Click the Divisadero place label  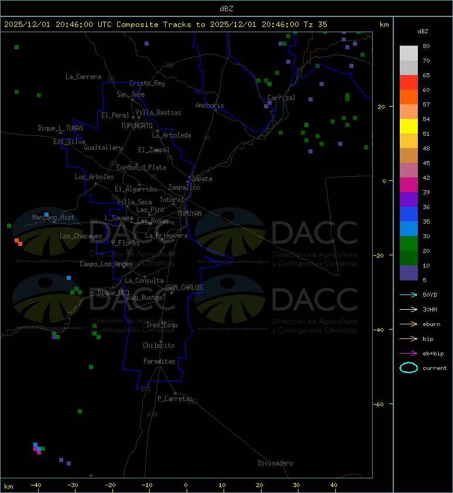[276, 463]
